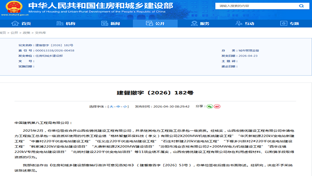Image resolution: width=312 pixels, height=176 pixels.
Task: Click the national emblem logo
Action: point(14,7)
